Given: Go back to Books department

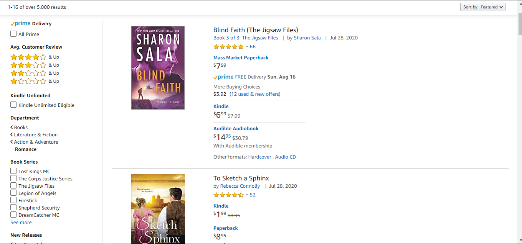Looking at the screenshot, I should 21,128.
